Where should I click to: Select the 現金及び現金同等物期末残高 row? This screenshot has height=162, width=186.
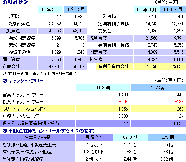pos(93,123)
